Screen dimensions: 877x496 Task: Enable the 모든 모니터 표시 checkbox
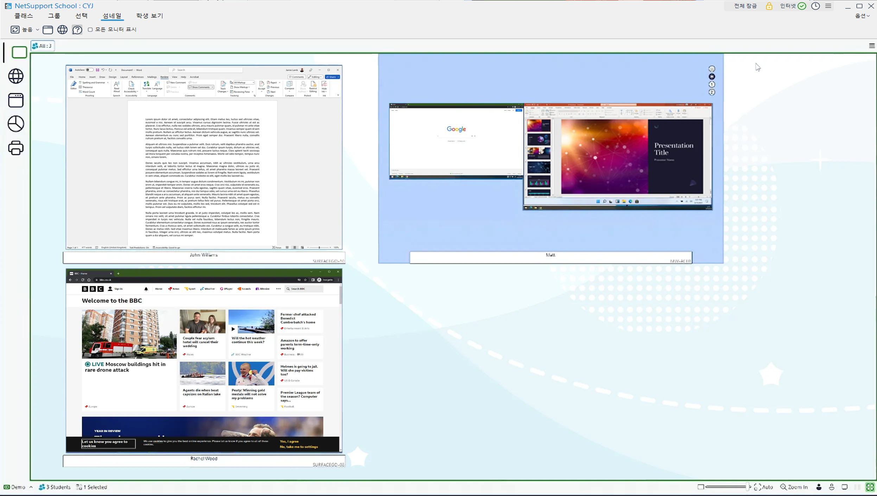click(x=90, y=30)
